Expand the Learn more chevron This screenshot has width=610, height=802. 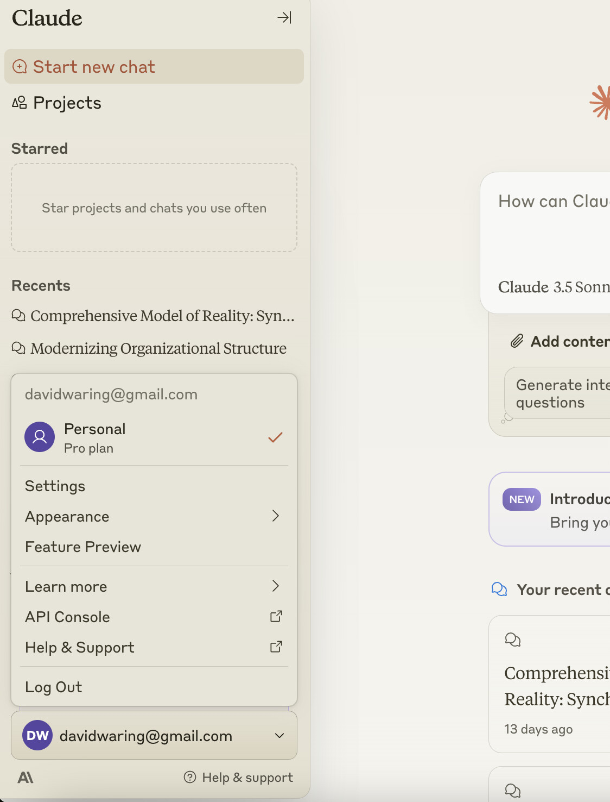coord(276,586)
